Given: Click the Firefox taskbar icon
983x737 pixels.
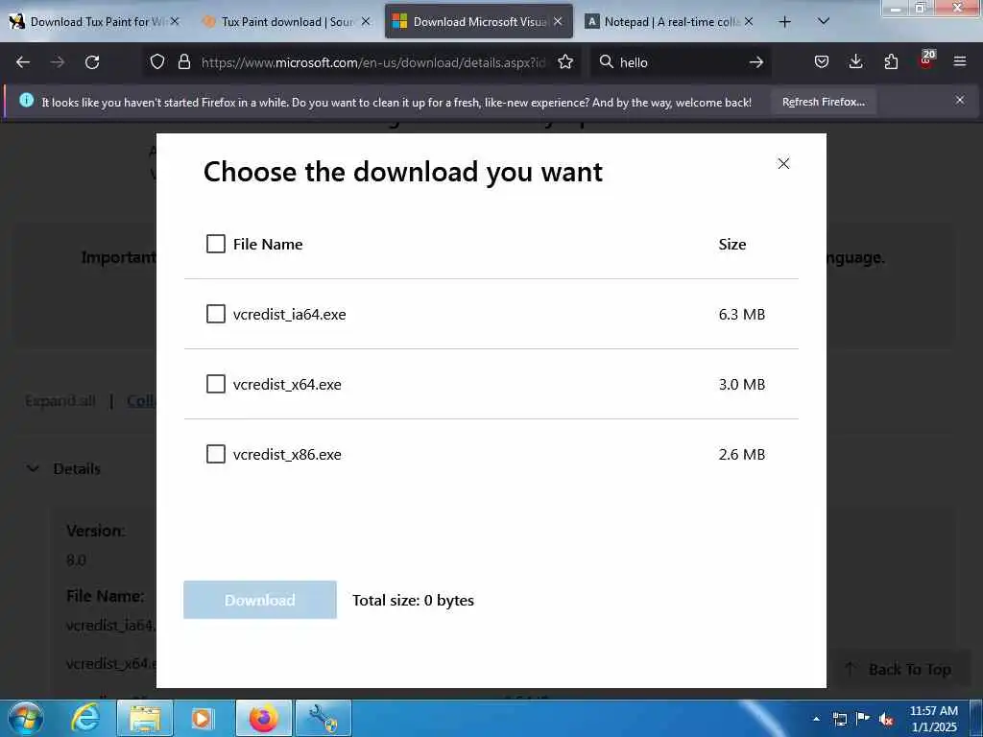Looking at the screenshot, I should [x=264, y=718].
